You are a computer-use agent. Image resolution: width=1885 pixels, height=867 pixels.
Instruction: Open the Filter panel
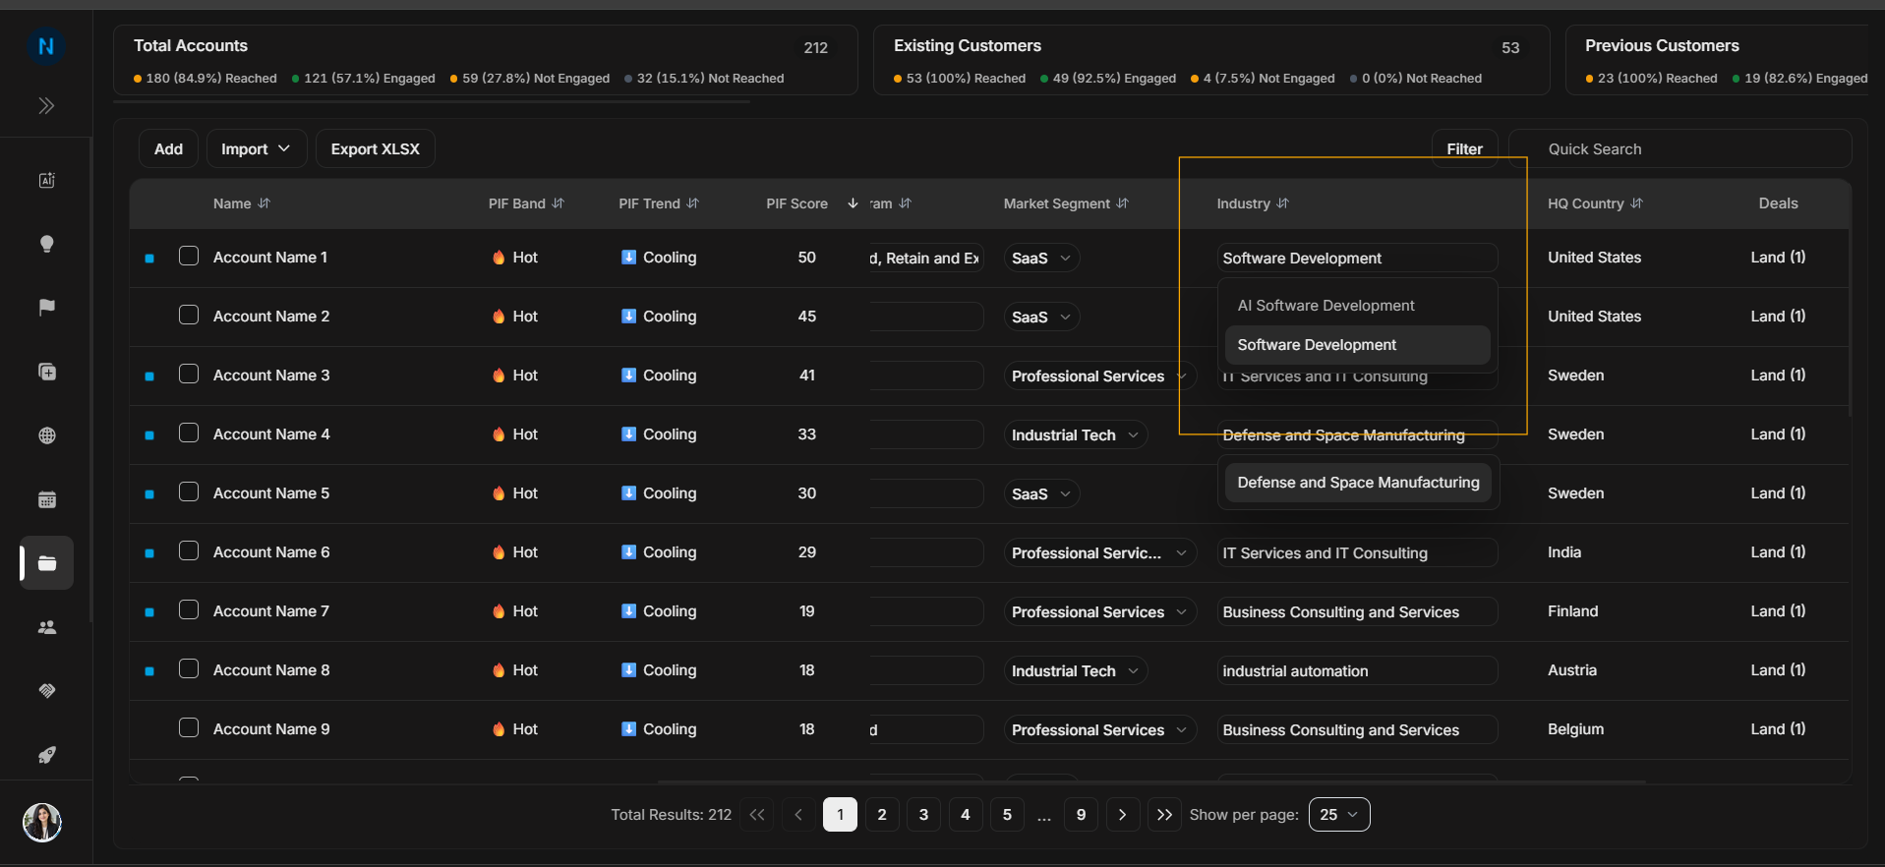pyautogui.click(x=1464, y=148)
